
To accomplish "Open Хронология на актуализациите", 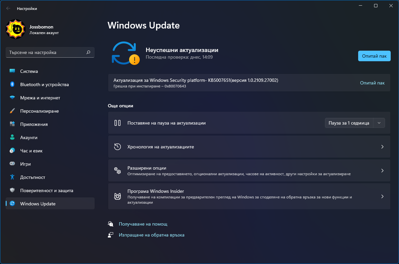I will coord(249,147).
